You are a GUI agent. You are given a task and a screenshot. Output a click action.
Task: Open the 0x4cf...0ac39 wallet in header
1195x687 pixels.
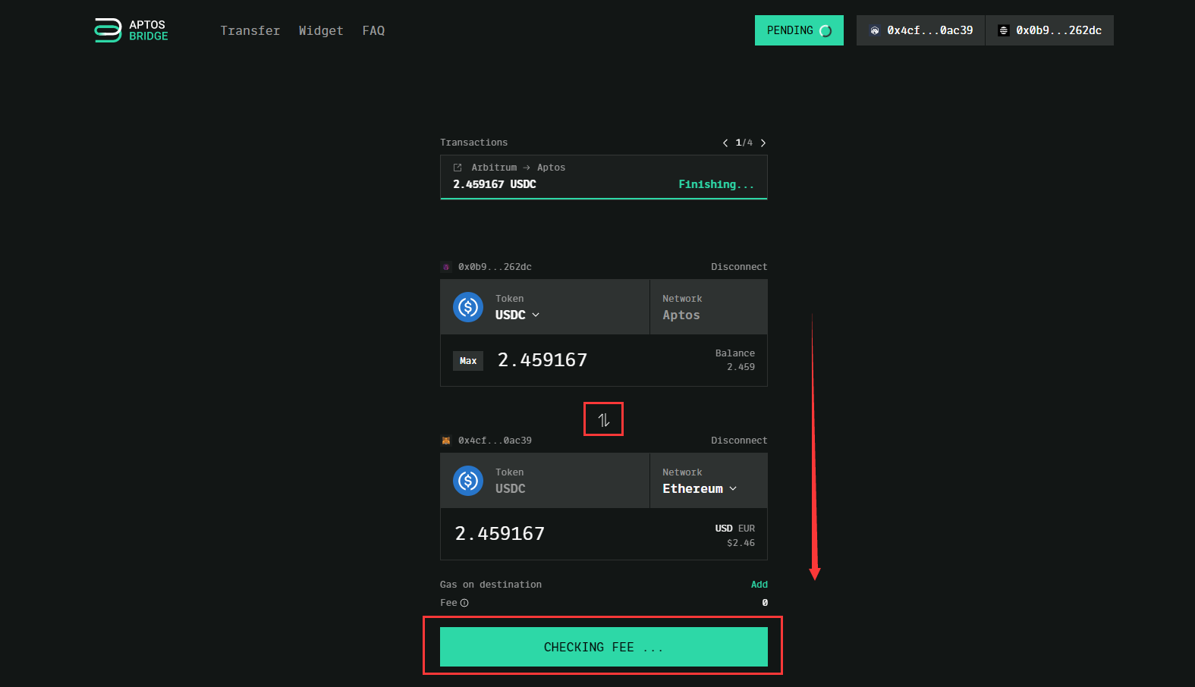pyautogui.click(x=920, y=30)
